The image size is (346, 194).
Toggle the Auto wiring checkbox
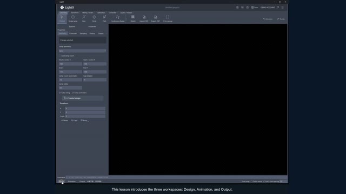[x=60, y=93]
